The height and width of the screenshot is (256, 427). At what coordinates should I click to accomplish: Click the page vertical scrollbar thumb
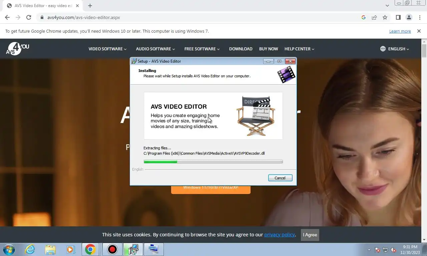(424, 51)
